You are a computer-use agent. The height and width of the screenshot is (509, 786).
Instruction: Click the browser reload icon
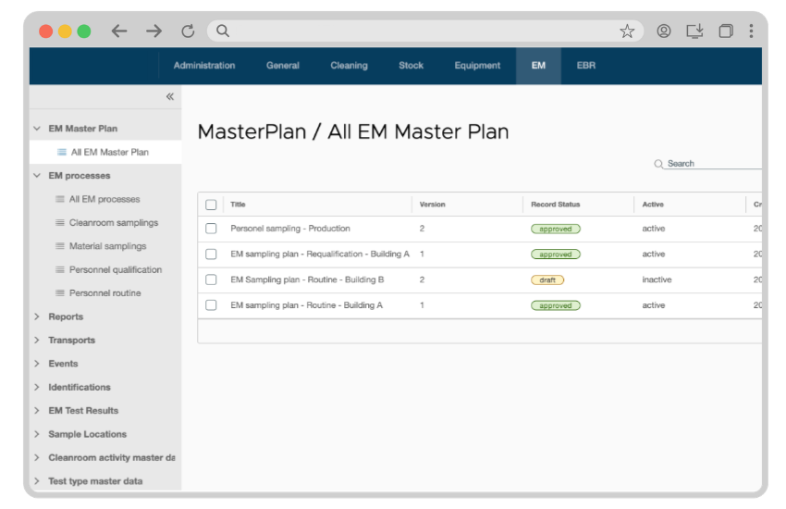click(x=188, y=31)
